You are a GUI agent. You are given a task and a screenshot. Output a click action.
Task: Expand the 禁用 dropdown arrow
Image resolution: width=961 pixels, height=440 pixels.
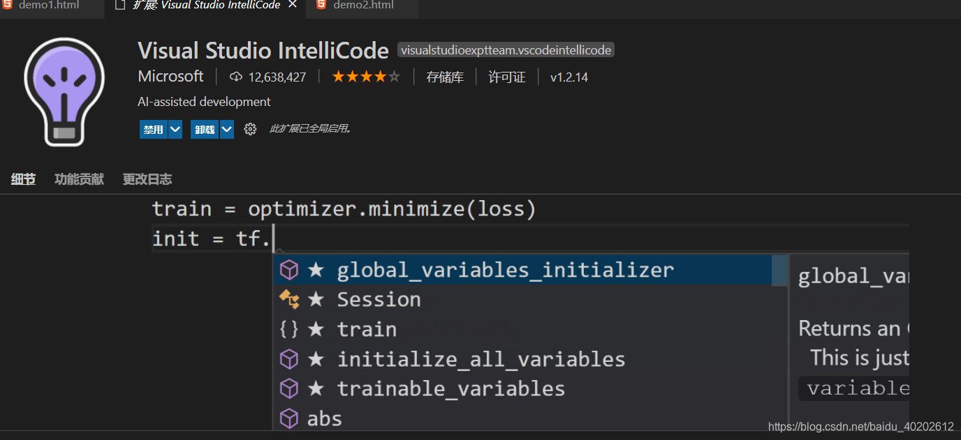tap(175, 129)
